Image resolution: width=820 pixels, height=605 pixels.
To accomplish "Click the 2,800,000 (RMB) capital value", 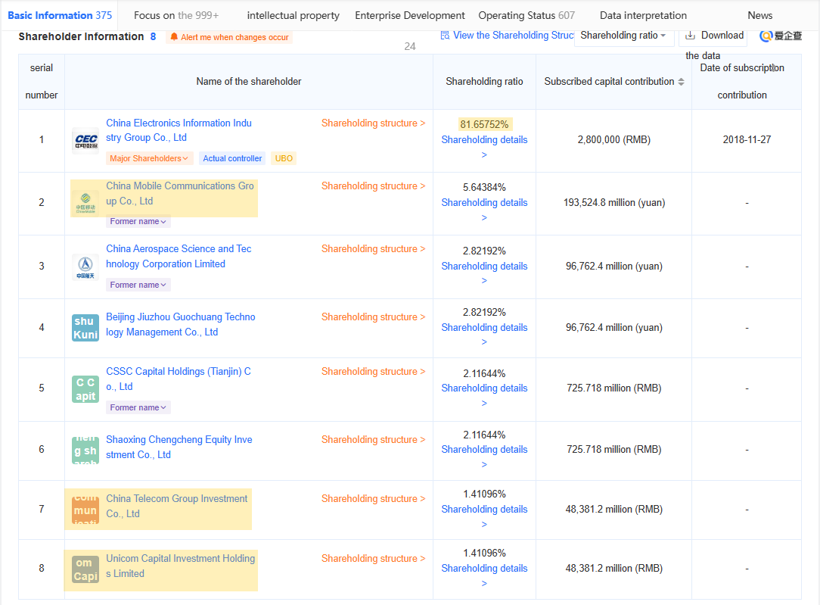I will [x=614, y=140].
